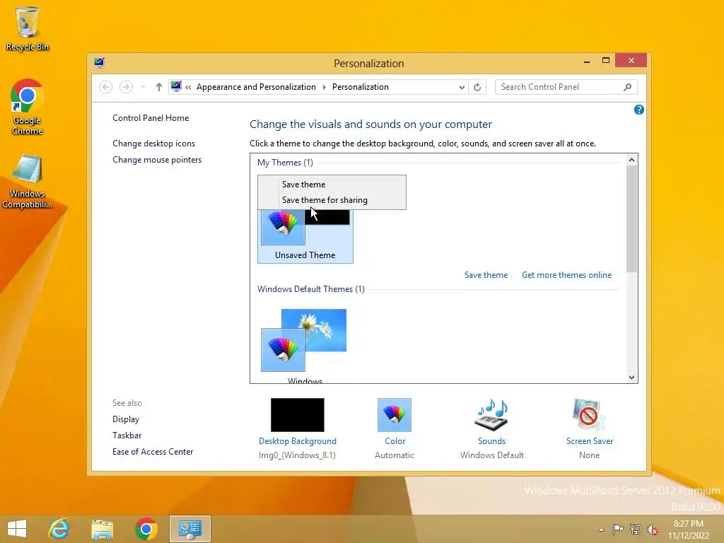This screenshot has height=543, width=724.
Task: Open the Screen Saver icon
Action: [x=589, y=414]
